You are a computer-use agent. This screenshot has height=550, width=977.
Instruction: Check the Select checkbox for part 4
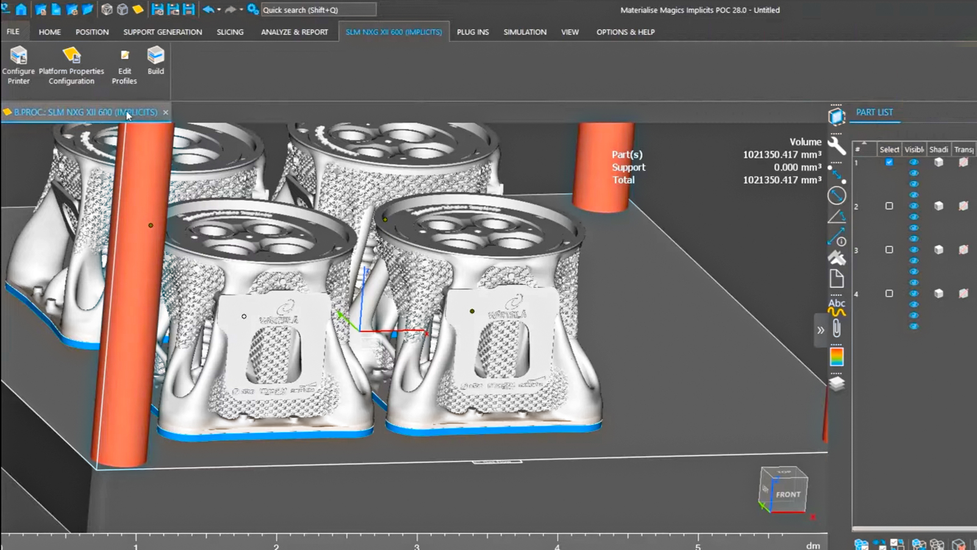click(889, 294)
